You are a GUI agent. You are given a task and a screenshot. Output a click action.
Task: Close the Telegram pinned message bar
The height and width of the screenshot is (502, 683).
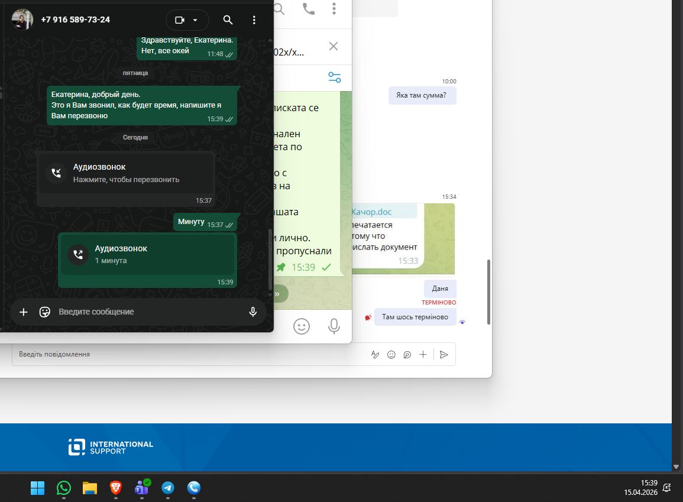(334, 46)
